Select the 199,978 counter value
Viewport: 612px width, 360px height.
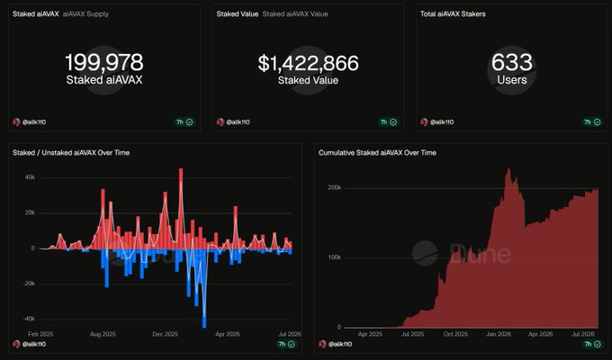coord(104,62)
